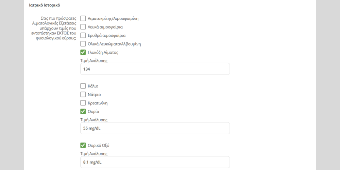The width and height of the screenshot is (340, 170).
Task: Click the Λευκά αιμοσφαίρια label text
Action: [105, 27]
